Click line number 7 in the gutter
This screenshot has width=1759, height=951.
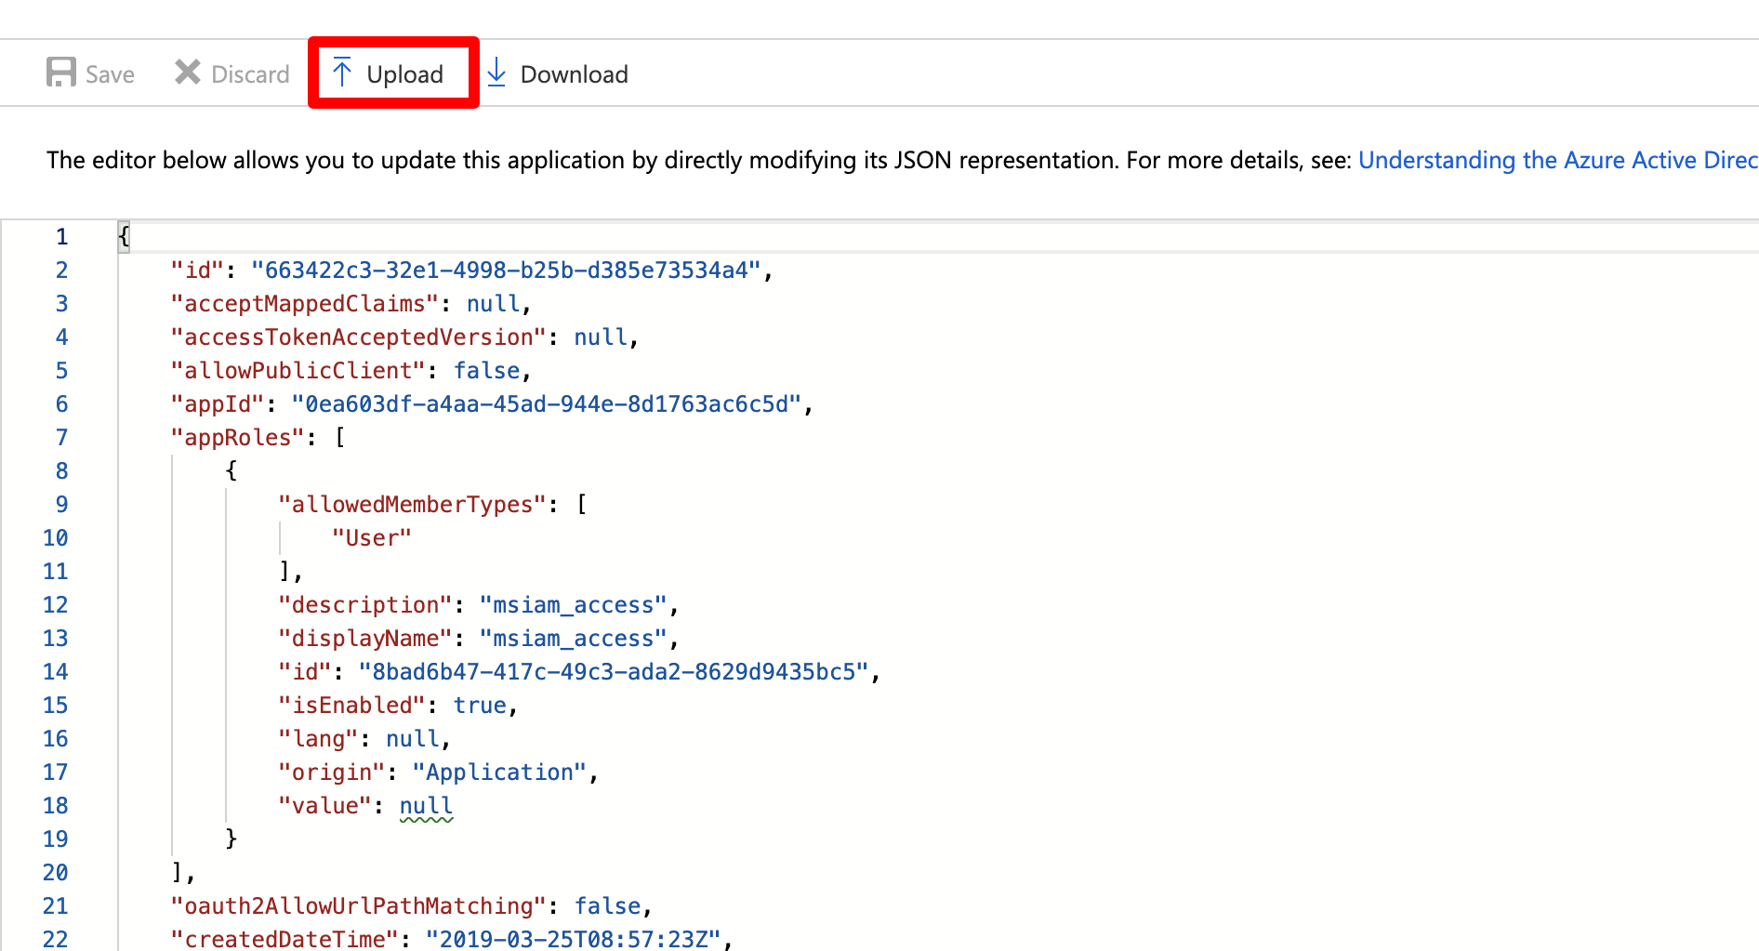pos(61,438)
